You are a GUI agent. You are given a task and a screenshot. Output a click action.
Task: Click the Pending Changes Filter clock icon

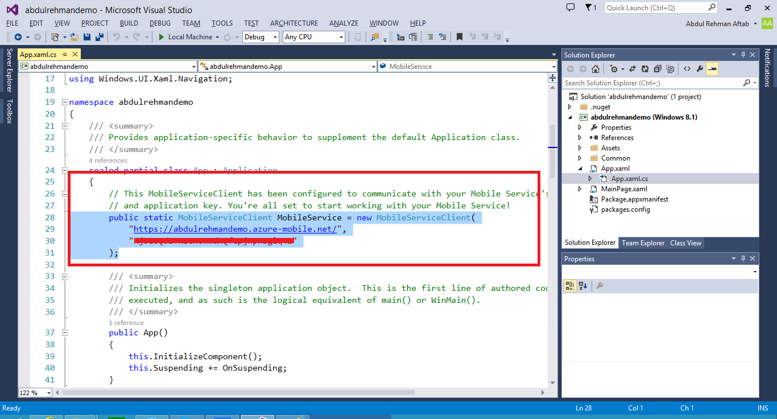tap(614, 69)
